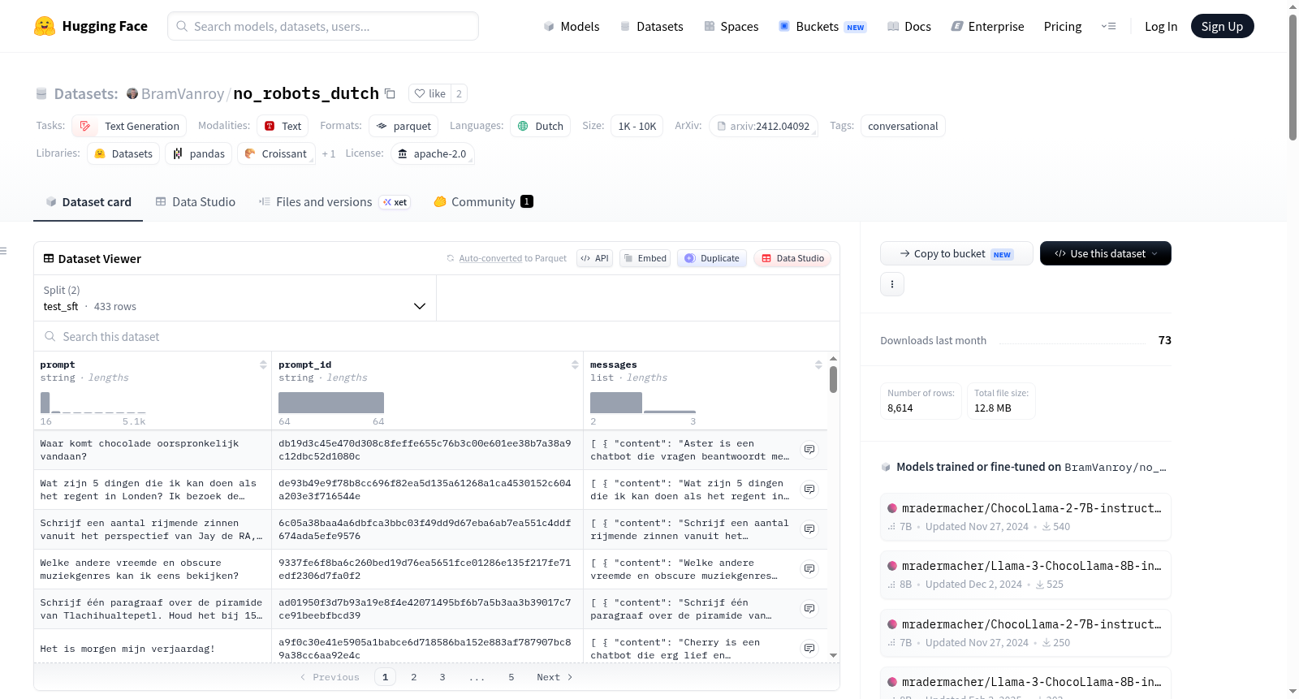Sort by the prompt_id column
This screenshot has width=1299, height=699.
[x=575, y=365]
